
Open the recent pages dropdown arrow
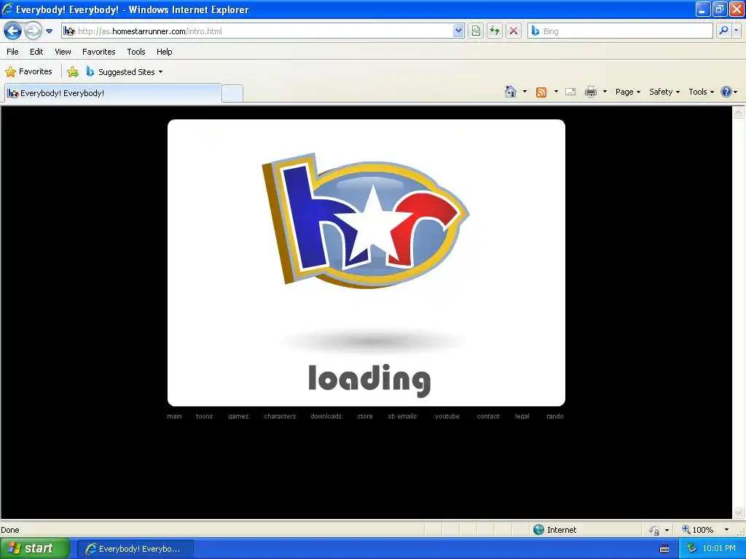click(x=49, y=31)
